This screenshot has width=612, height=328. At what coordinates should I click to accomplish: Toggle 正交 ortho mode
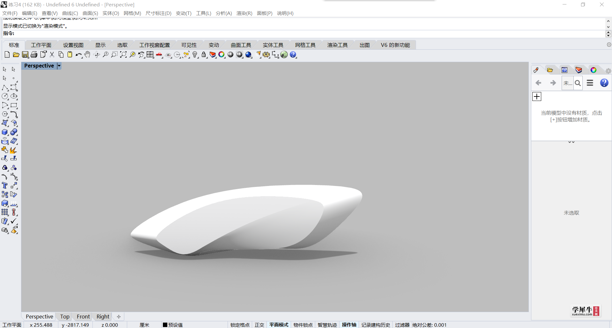259,325
